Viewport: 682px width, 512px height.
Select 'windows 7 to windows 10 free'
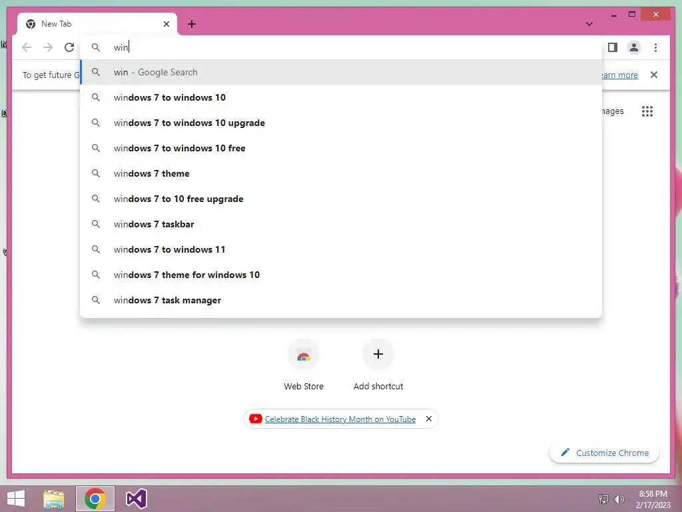tap(342, 148)
